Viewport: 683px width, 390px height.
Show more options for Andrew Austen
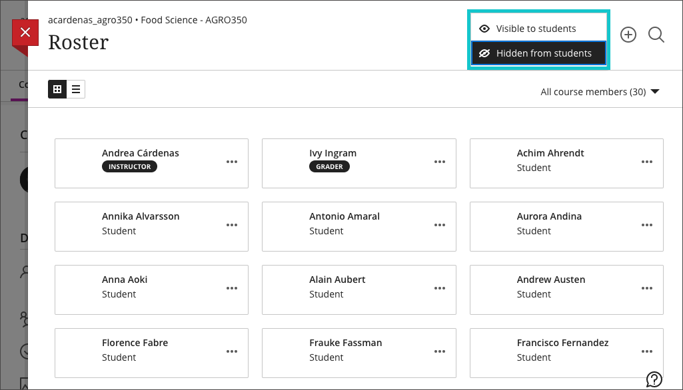[647, 288]
